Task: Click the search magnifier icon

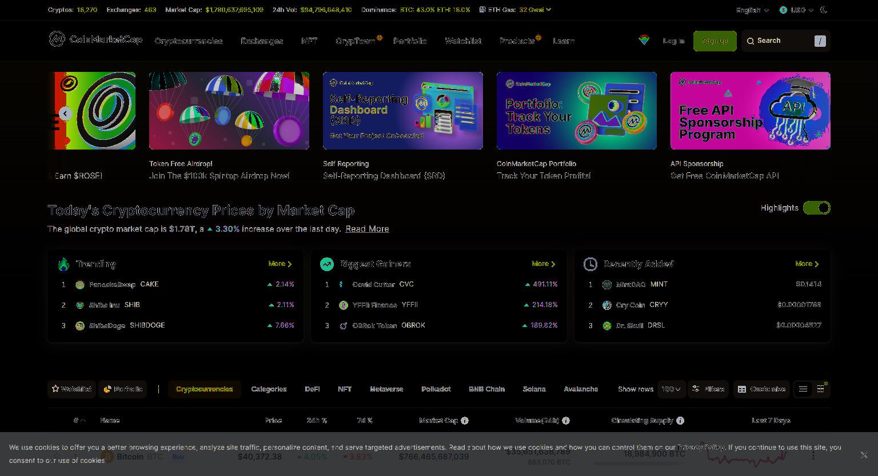Action: tap(751, 41)
